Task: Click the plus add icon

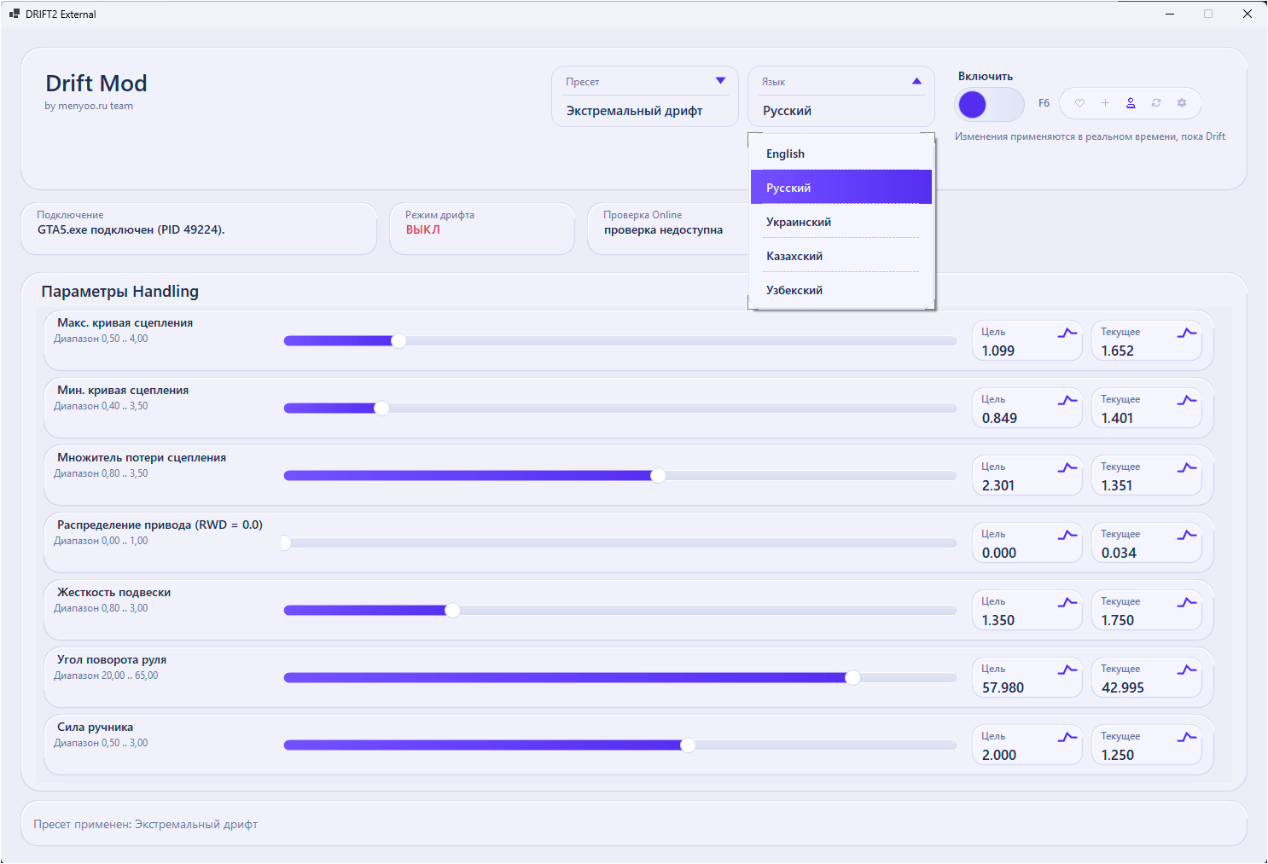Action: click(1105, 103)
